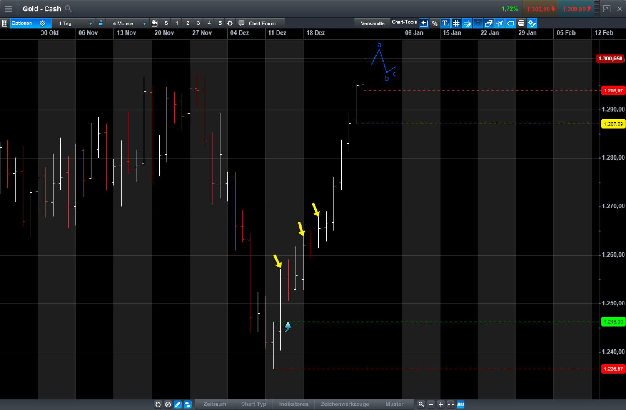
Task: Click the print chart icon
Action: [521, 23]
